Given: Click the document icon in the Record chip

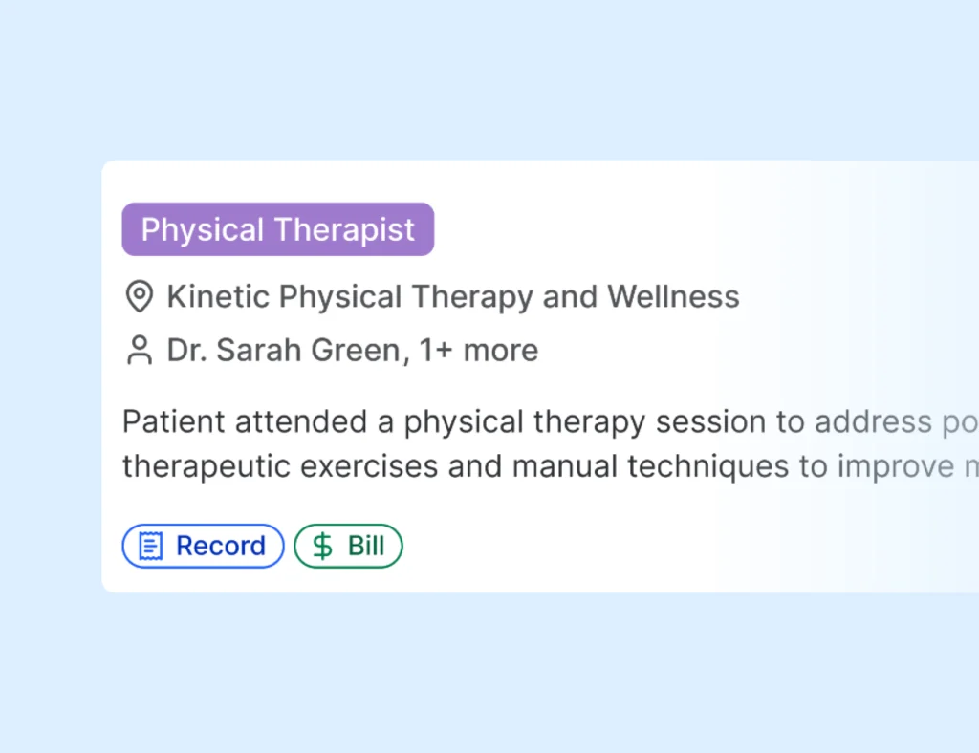Looking at the screenshot, I should coord(150,546).
